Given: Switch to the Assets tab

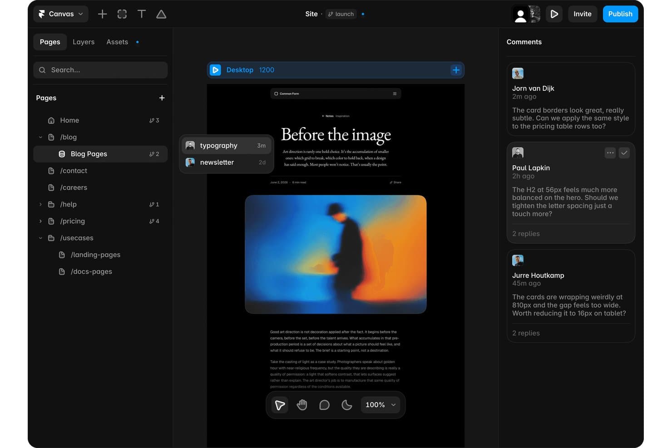Looking at the screenshot, I should point(117,42).
